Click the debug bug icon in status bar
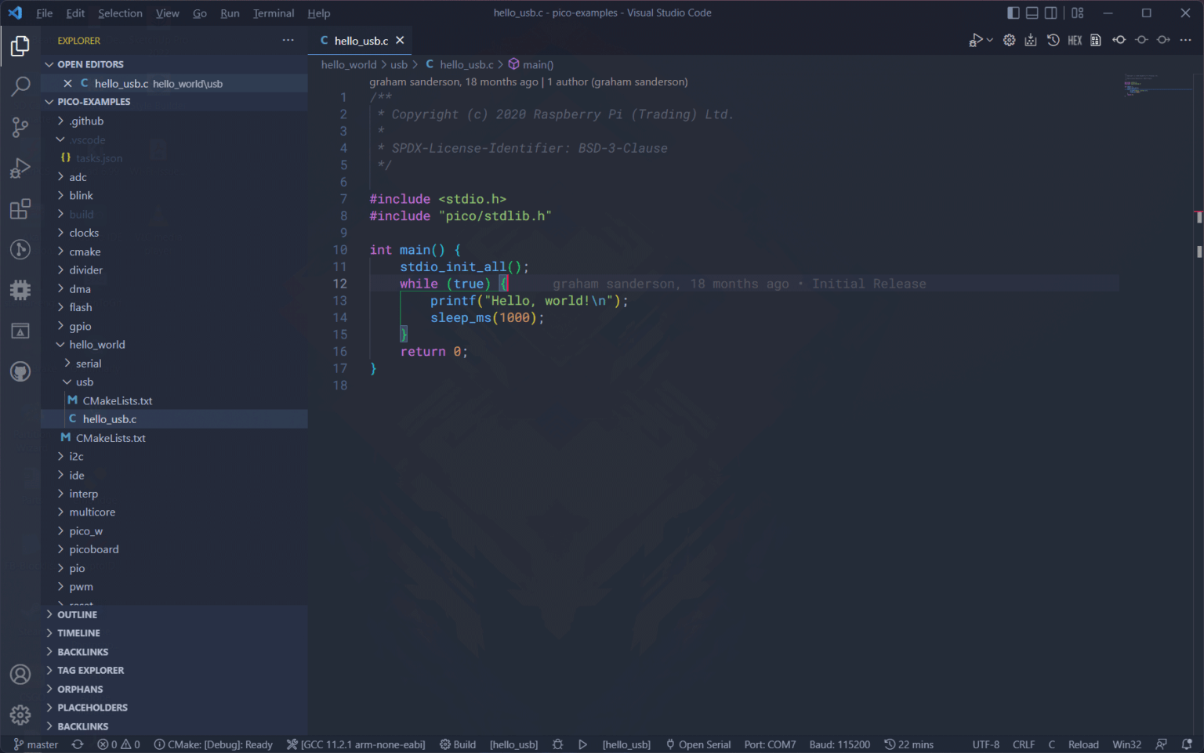 (557, 744)
